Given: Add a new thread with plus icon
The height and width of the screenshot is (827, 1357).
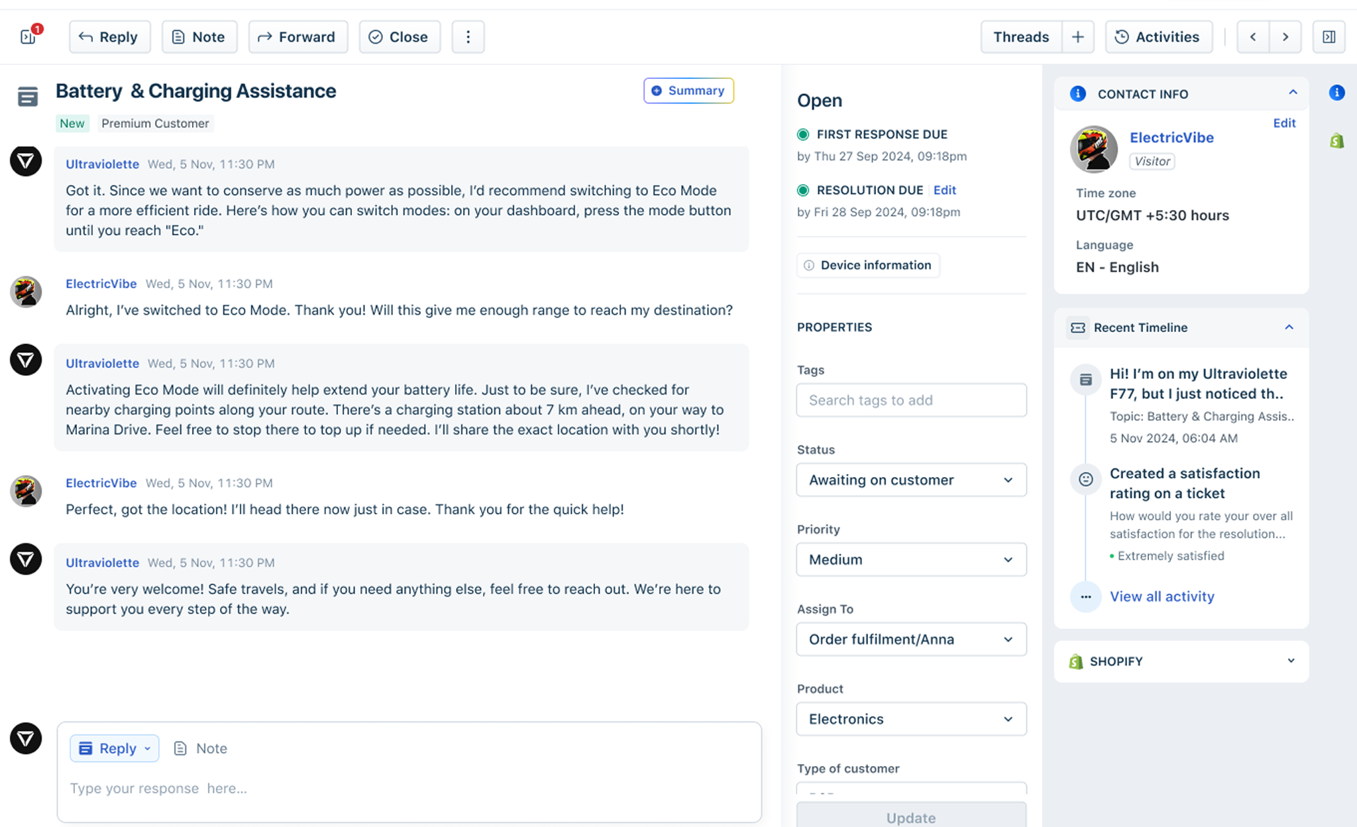Looking at the screenshot, I should [x=1077, y=37].
